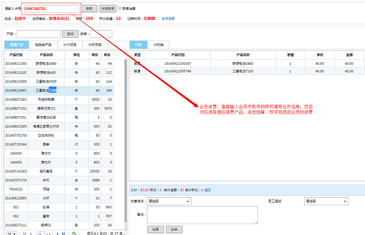
Task: Enable the 散客消费 checkbox
Action: (x=120, y=8)
